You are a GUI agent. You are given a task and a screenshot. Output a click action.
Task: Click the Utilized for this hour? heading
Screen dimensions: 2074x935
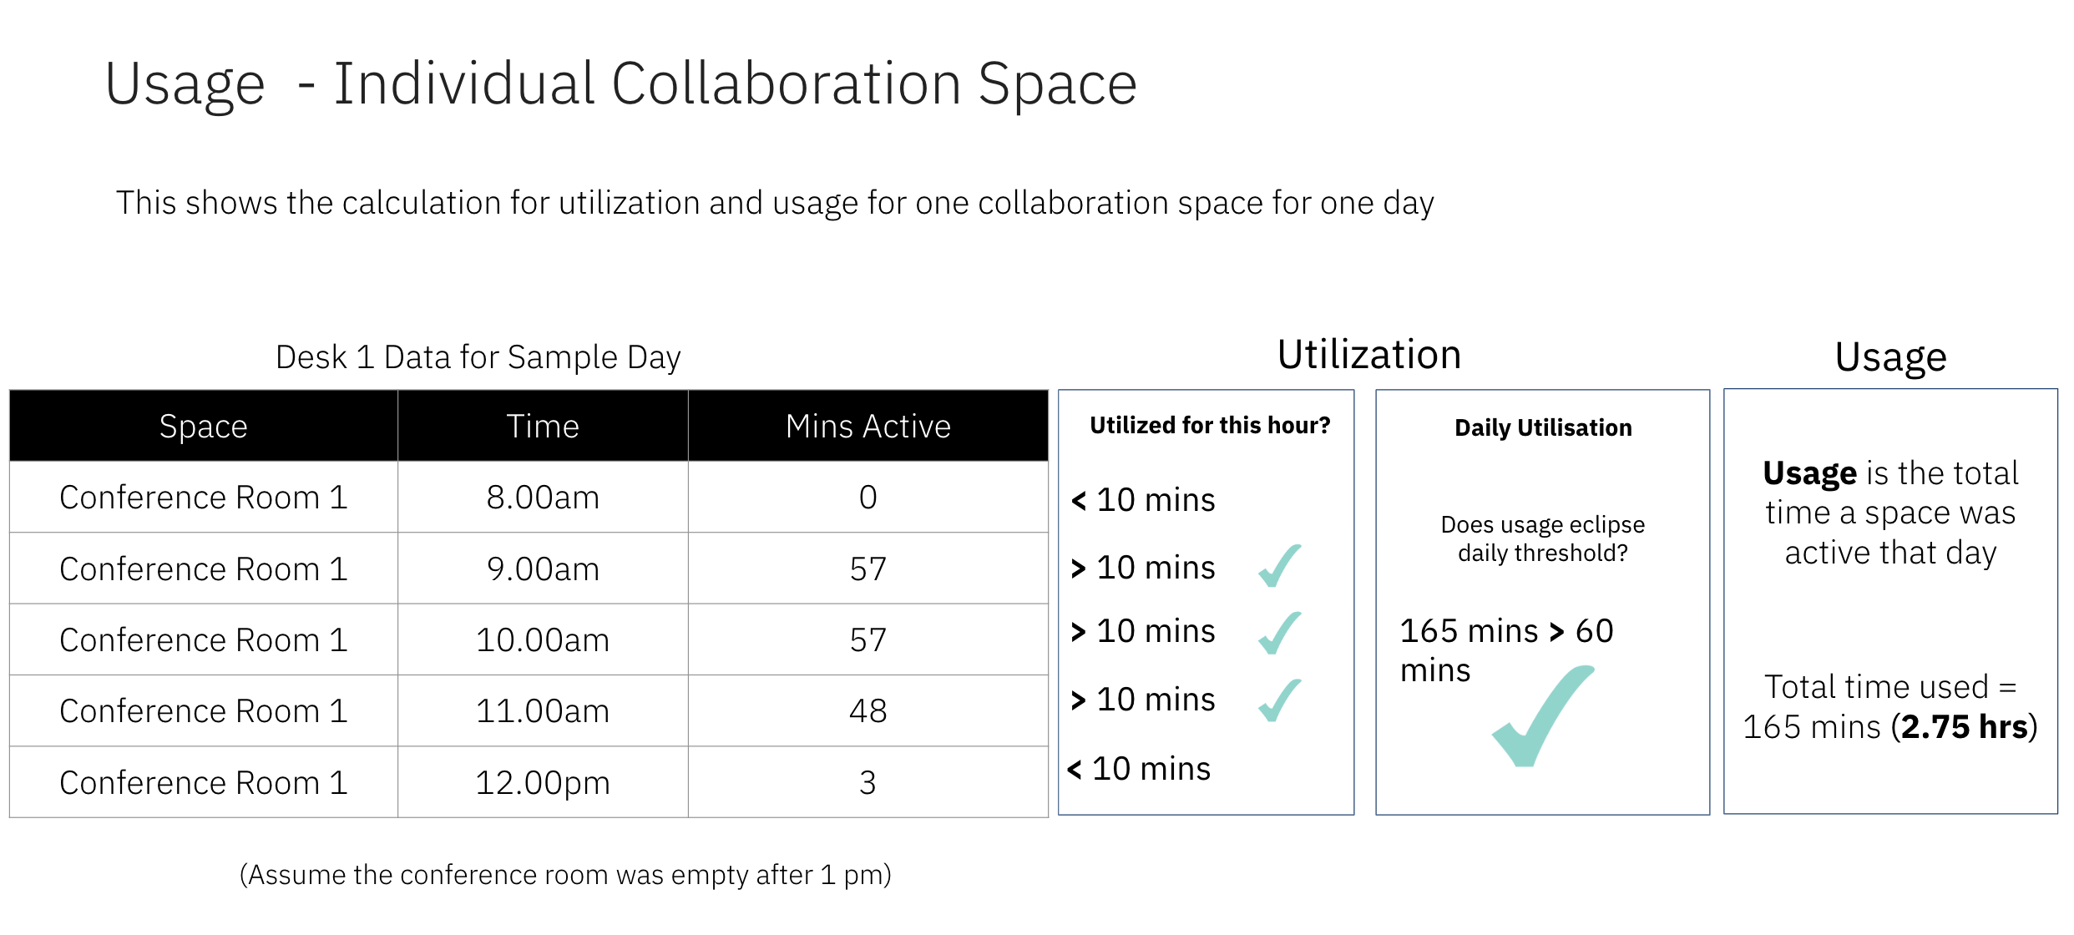1210,425
